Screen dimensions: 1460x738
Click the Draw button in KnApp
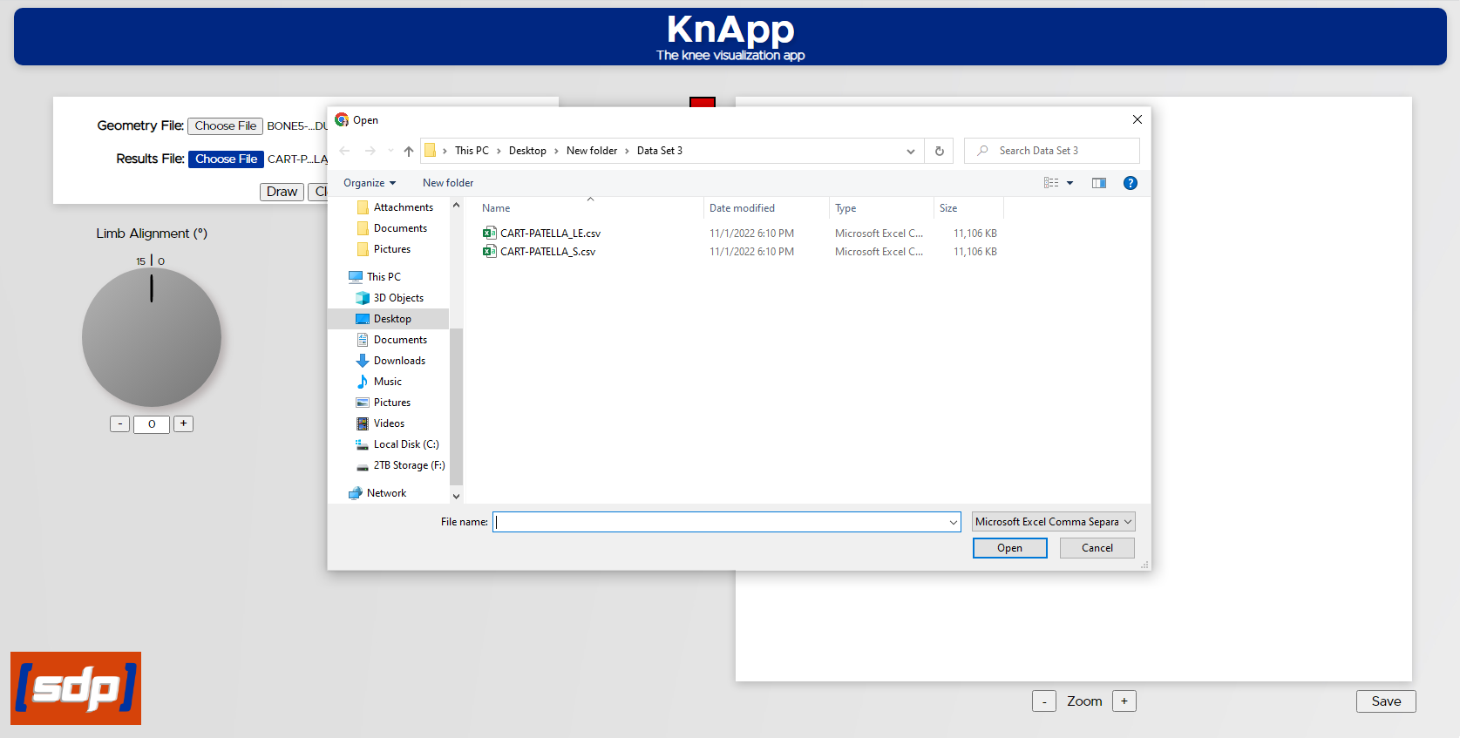point(282,192)
